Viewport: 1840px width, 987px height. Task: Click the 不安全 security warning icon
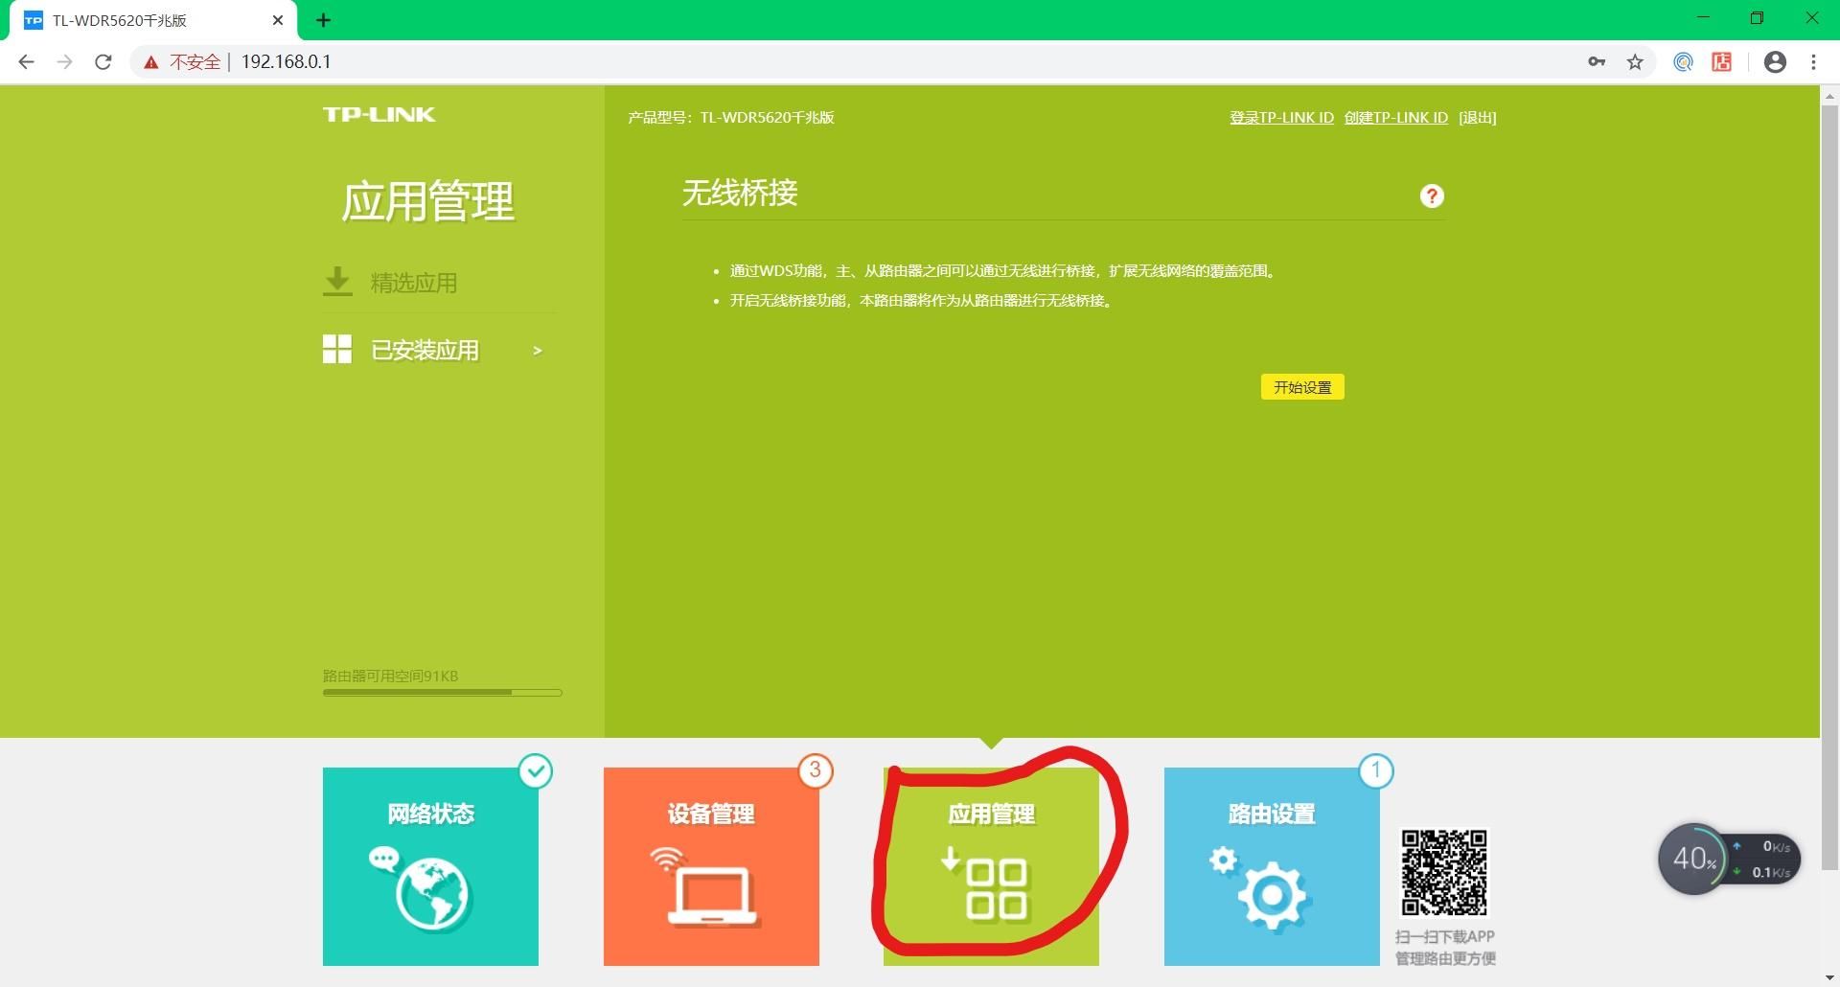151,62
